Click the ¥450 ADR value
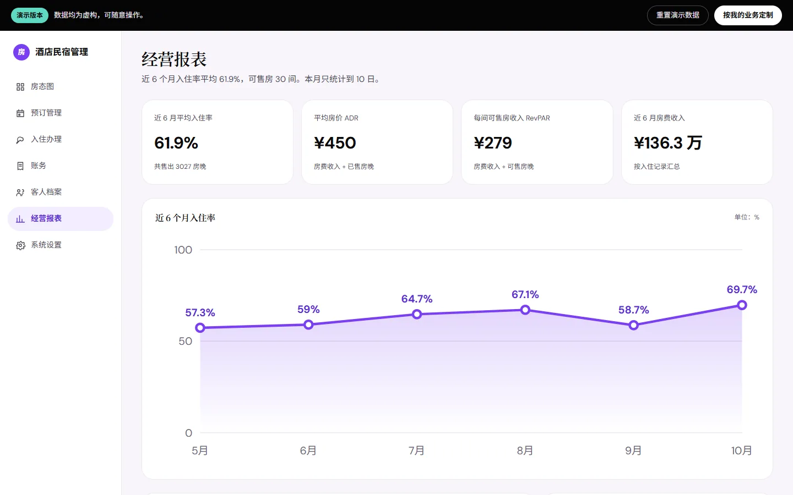Viewport: 793px width, 495px height. pos(335,143)
